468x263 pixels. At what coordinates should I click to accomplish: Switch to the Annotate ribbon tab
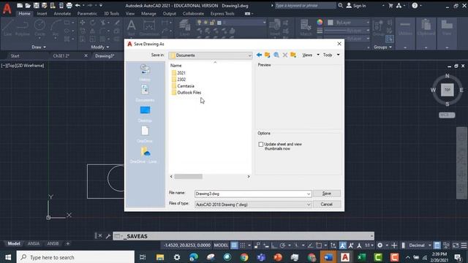coord(62,13)
